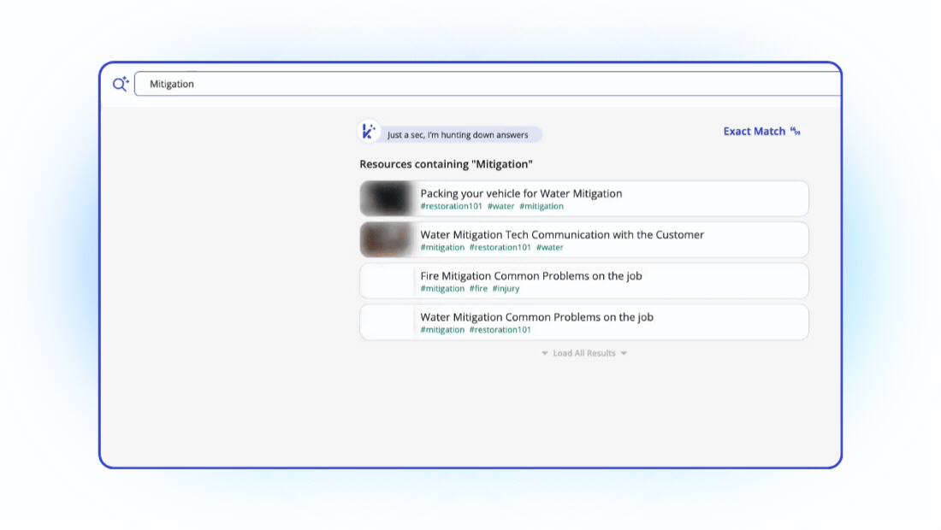Click the K assistant avatar icon
941x530 pixels.
tap(369, 132)
